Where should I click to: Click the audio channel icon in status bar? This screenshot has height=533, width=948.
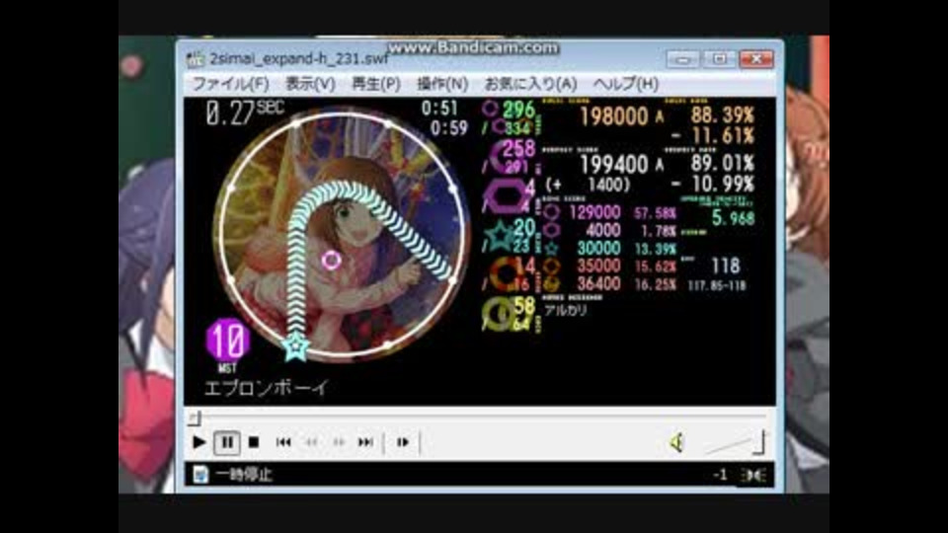click(x=753, y=476)
